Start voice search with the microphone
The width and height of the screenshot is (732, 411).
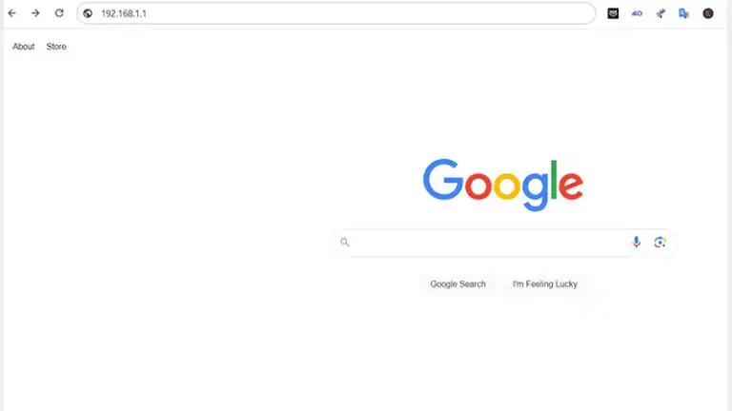coord(636,242)
